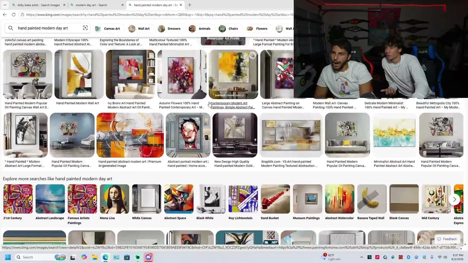Show more related searches with arrow
The height and width of the screenshot is (263, 468).
[x=454, y=199]
